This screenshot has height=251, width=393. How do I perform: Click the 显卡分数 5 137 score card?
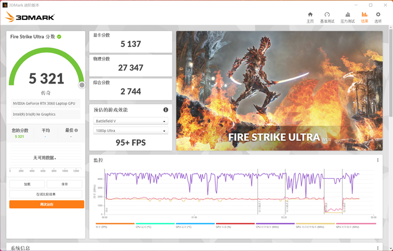pyautogui.click(x=131, y=42)
